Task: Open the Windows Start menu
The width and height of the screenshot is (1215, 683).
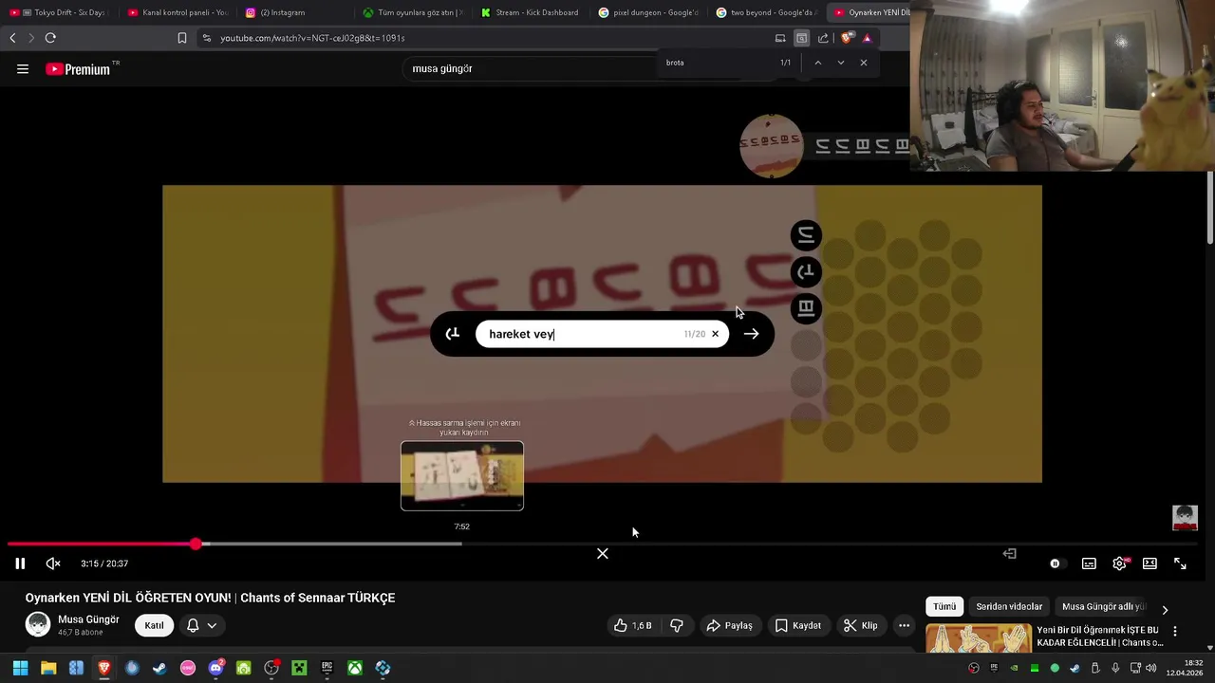Action: pos(20,668)
